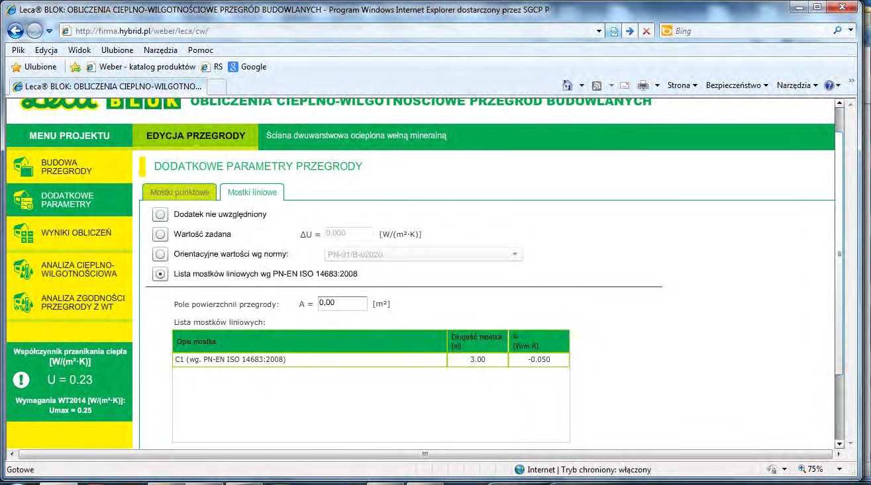The image size is (871, 485).
Task: Select the Leca BLOK browser tab
Action: 107,86
